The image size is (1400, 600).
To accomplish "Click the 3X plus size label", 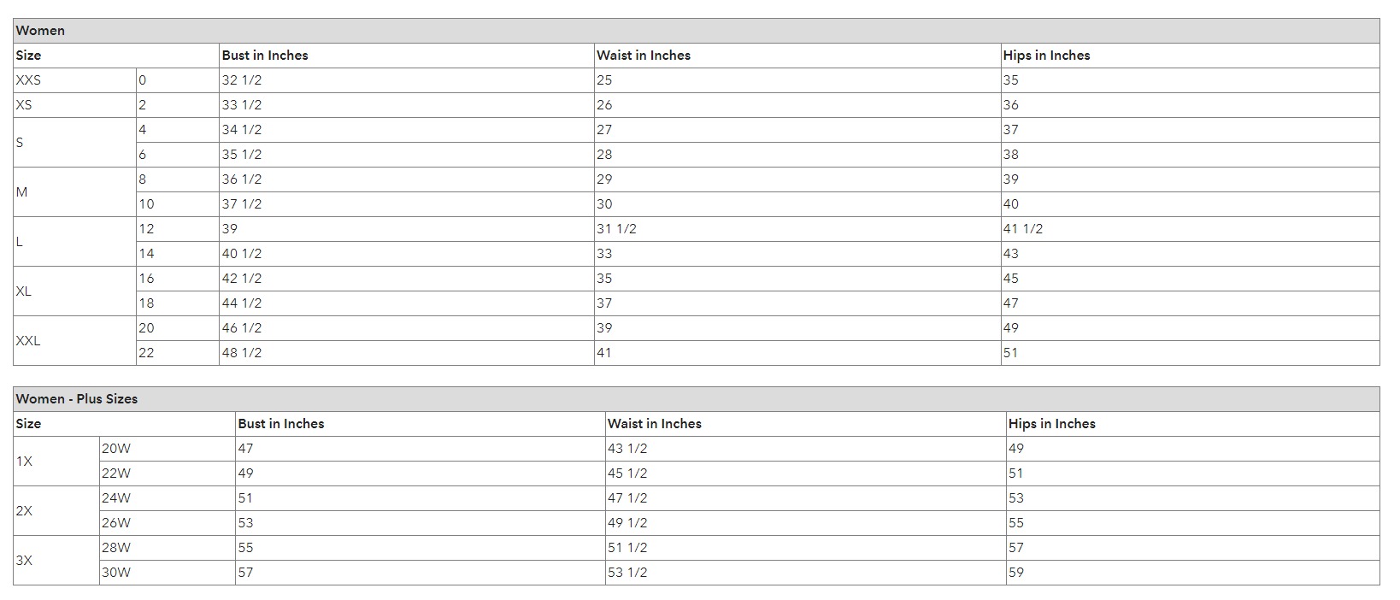I will coord(24,561).
